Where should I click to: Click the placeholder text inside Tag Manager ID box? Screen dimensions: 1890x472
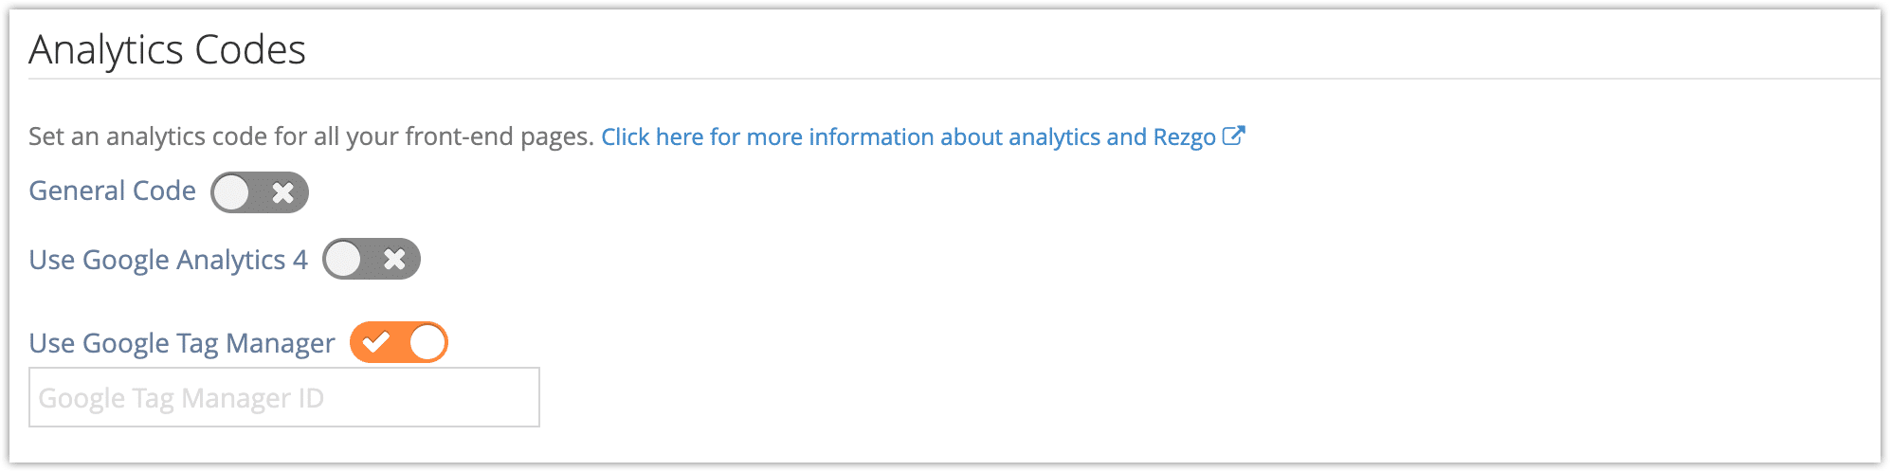point(181,398)
